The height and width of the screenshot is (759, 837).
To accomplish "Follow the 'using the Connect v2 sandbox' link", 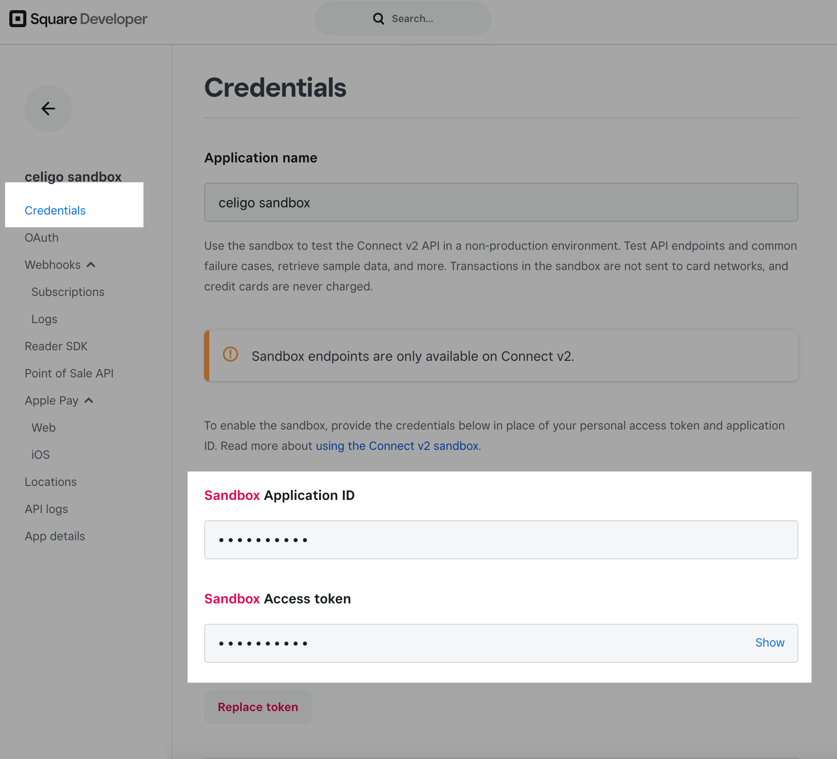I will coord(397,446).
